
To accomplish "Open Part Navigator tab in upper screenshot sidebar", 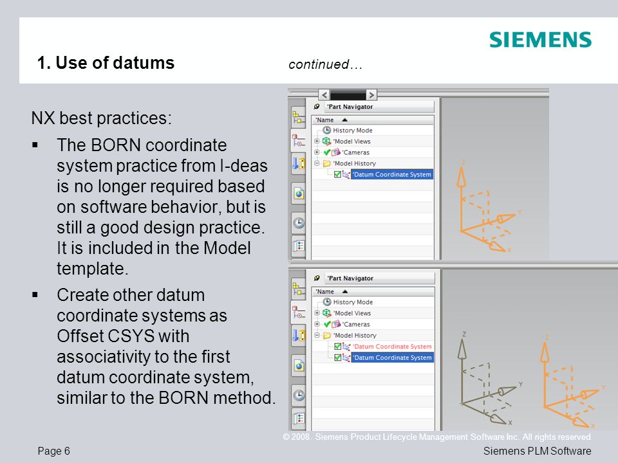I will [x=298, y=141].
